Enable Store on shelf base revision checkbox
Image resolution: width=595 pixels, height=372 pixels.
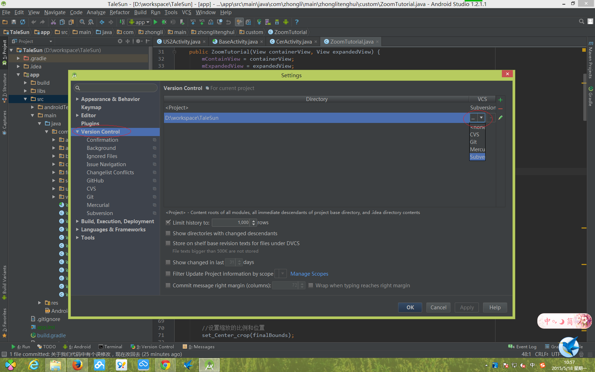168,243
